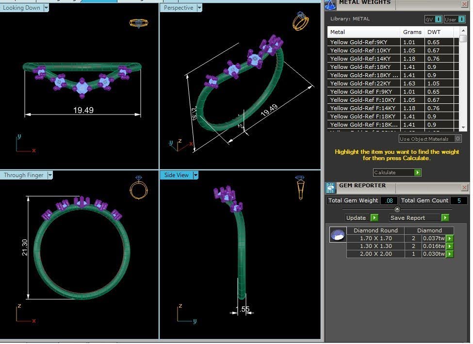The width and height of the screenshot is (473, 344).
Task: Open the Perspective viewport dropdown arrow
Action: pyautogui.click(x=199, y=8)
